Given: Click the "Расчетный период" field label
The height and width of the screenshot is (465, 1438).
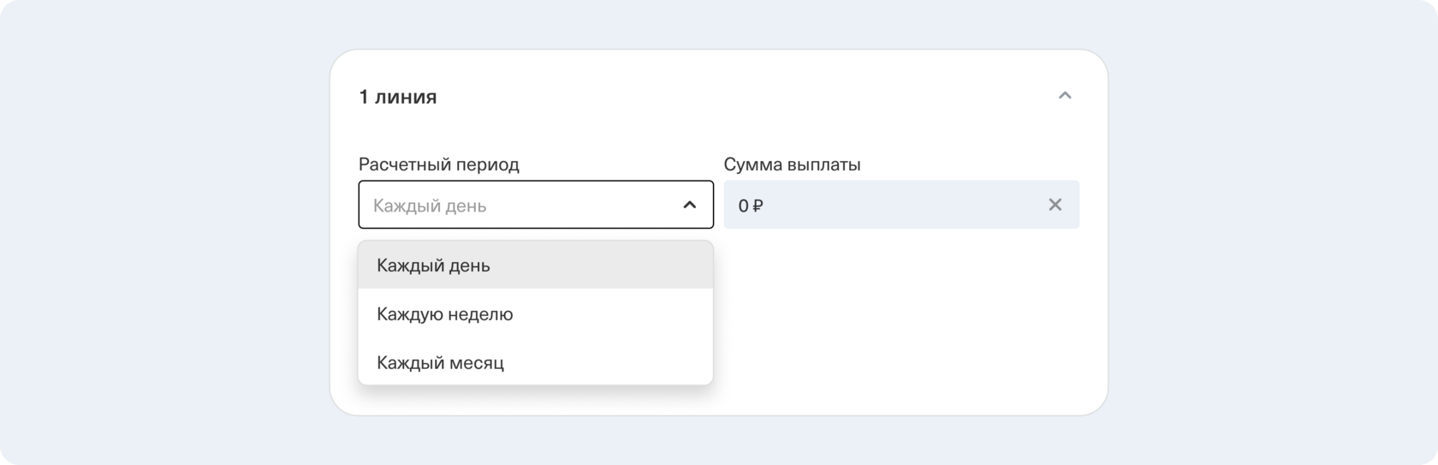Looking at the screenshot, I should tap(438, 164).
